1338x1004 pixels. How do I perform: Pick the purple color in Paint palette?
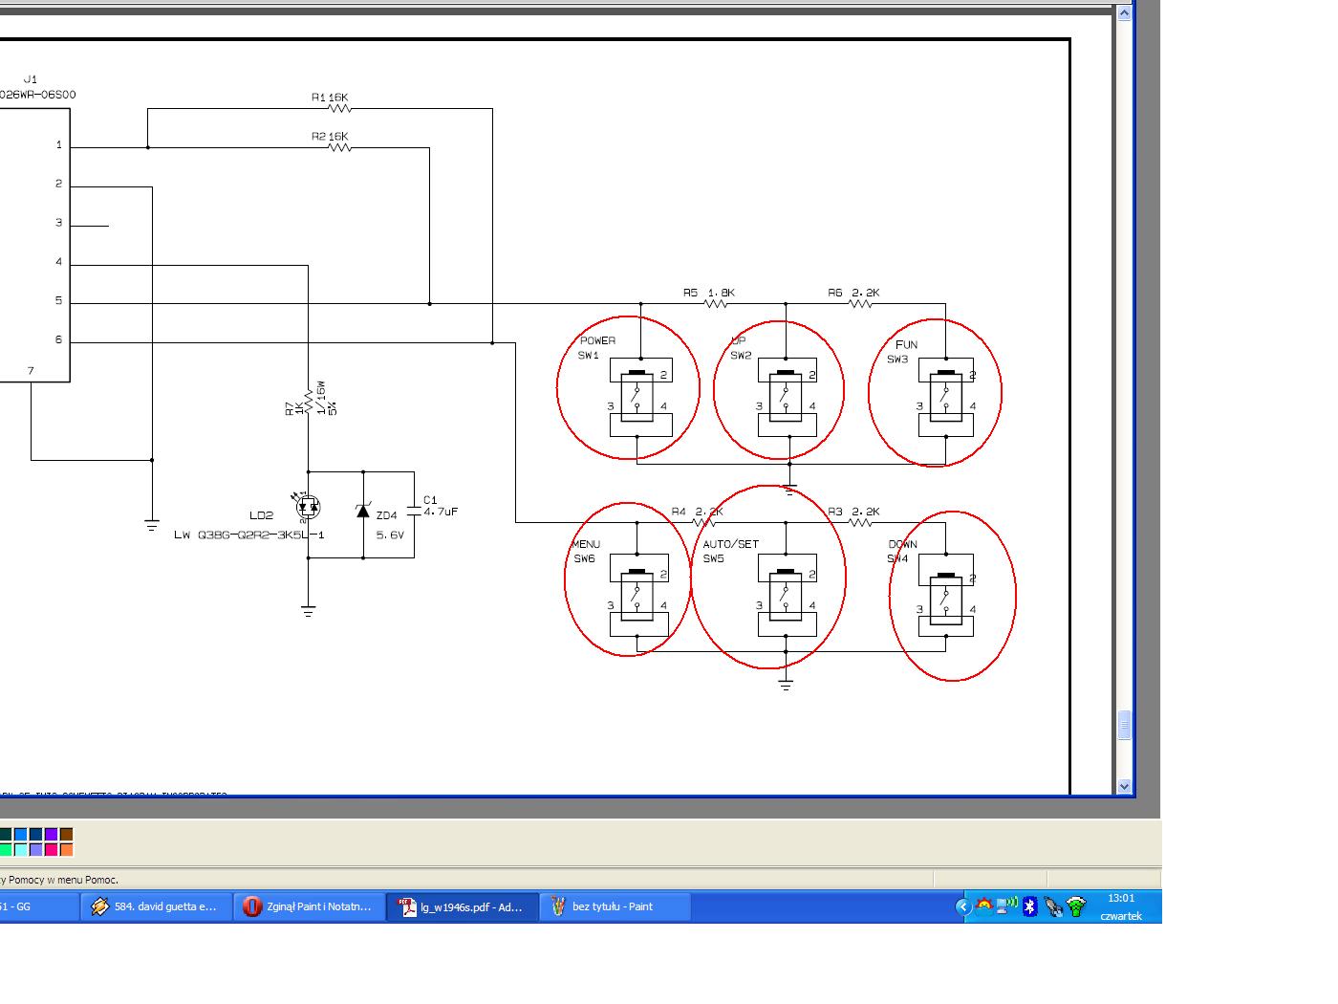tap(51, 835)
